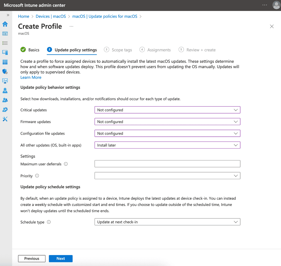Open the Home icon in the sidebar
Screen dimensions: 281x266
pos(5,24)
